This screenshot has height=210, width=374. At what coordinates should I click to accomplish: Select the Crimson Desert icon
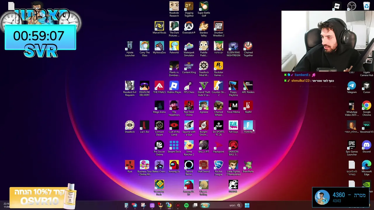pos(159,128)
